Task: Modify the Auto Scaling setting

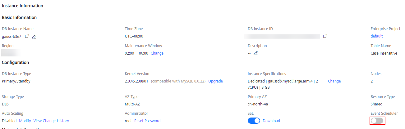Action: (25, 121)
